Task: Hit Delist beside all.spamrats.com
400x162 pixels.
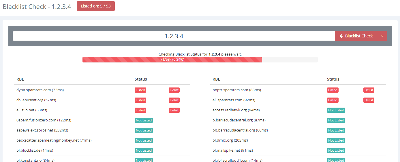Action: tap(369, 100)
